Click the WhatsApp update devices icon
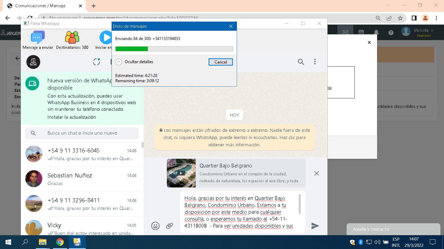Screen dimensions: 444x249 pyautogui.click(x=32, y=83)
